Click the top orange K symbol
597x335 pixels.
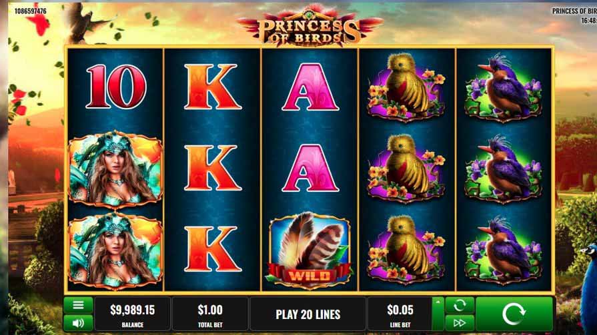click(213, 87)
